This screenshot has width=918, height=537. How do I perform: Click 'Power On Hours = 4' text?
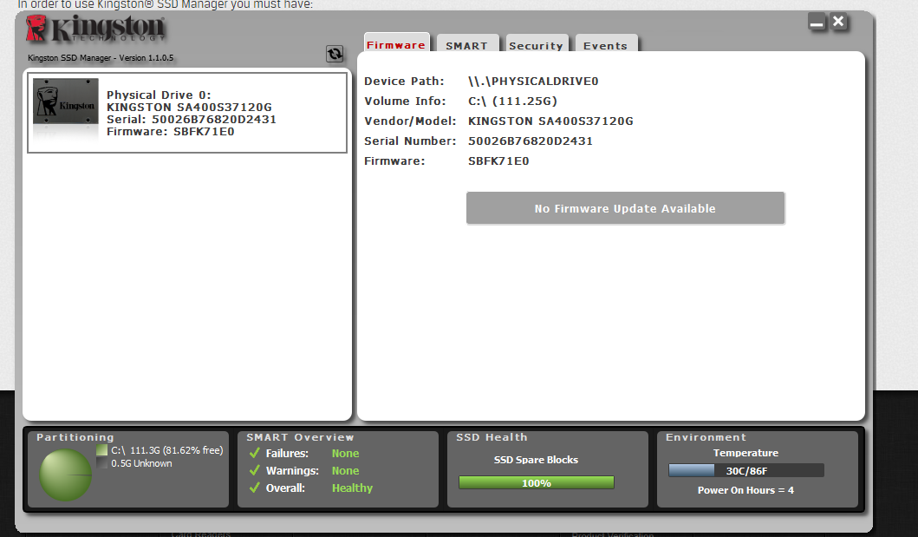[x=745, y=490]
